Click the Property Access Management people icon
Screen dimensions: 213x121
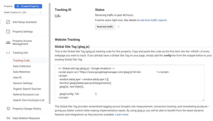pyautogui.click(x=8, y=42)
